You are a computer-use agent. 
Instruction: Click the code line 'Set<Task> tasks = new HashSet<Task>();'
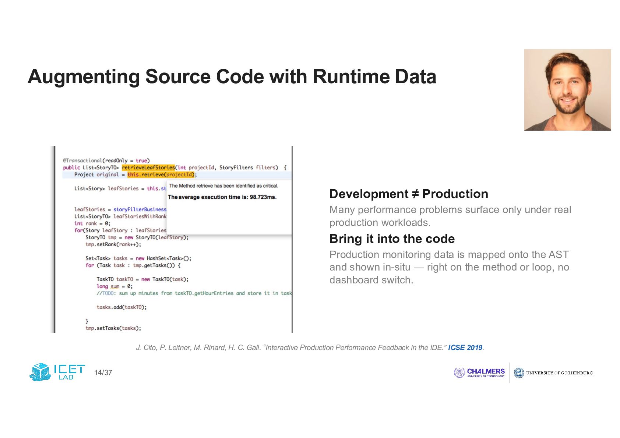click(138, 258)
